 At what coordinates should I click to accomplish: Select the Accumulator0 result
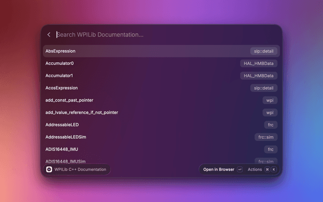pos(161,63)
